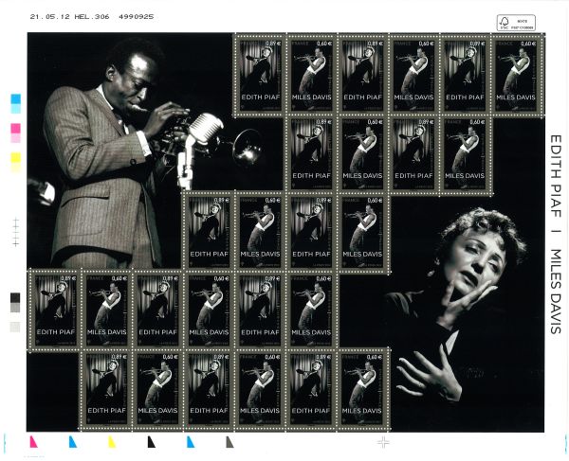
Task: Click the gray wedge mark in the bottom margin
Action: 229,442
